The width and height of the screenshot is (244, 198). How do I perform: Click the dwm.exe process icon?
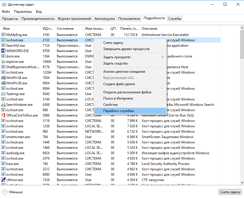[x=3, y=56]
